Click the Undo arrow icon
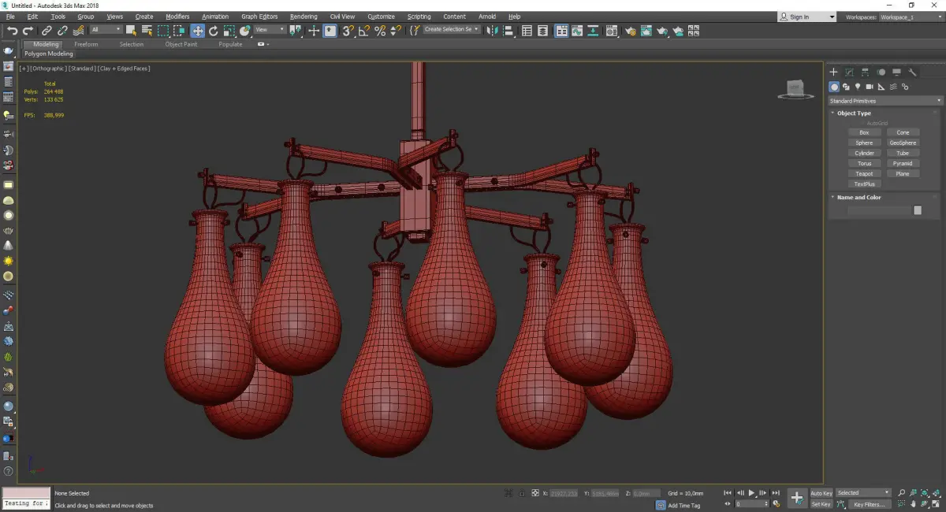This screenshot has width=946, height=512. point(12,31)
